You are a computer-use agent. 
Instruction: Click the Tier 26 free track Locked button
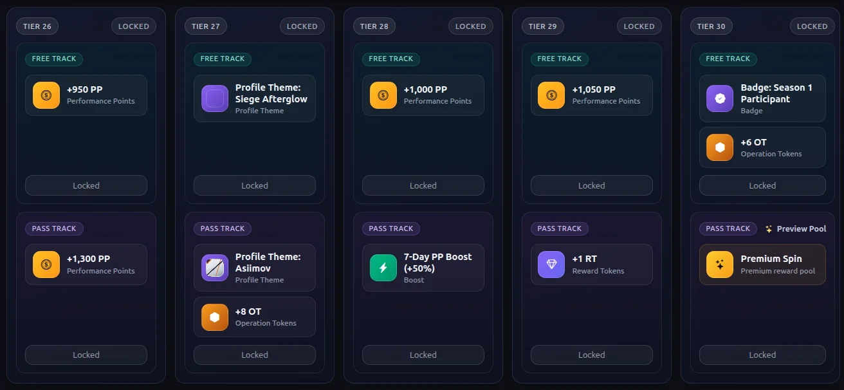click(x=86, y=185)
